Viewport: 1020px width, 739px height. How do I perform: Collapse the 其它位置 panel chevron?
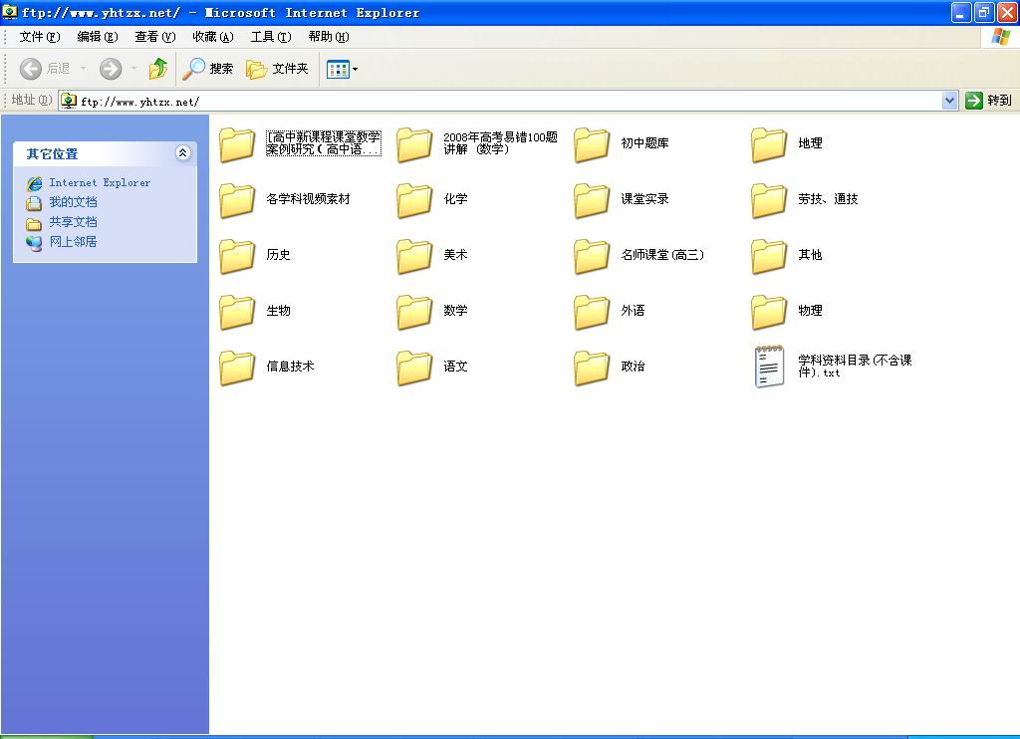pyautogui.click(x=182, y=153)
